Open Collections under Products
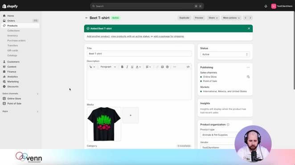Viewport: 295px width, 165px height. (13, 31)
